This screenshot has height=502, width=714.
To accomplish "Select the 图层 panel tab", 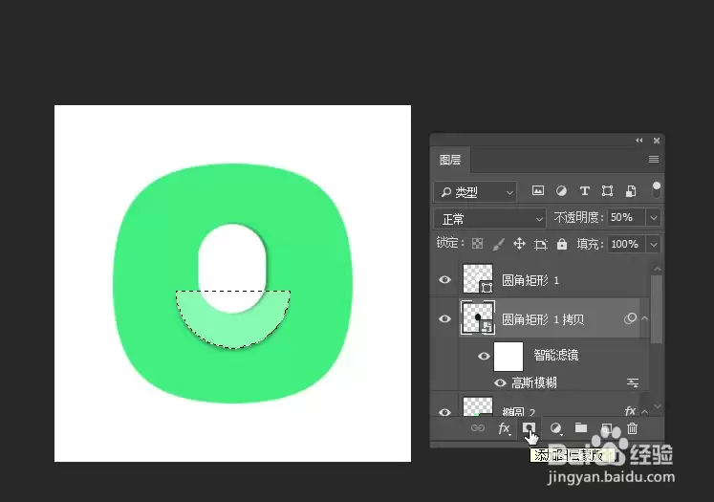I will coord(450,160).
